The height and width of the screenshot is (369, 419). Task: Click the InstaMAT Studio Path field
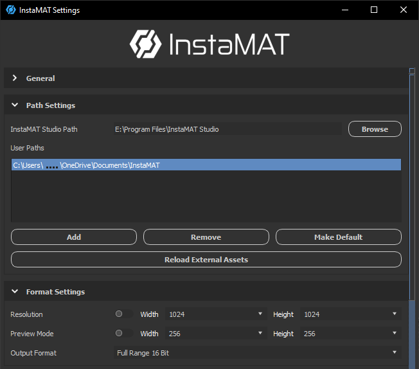point(227,129)
